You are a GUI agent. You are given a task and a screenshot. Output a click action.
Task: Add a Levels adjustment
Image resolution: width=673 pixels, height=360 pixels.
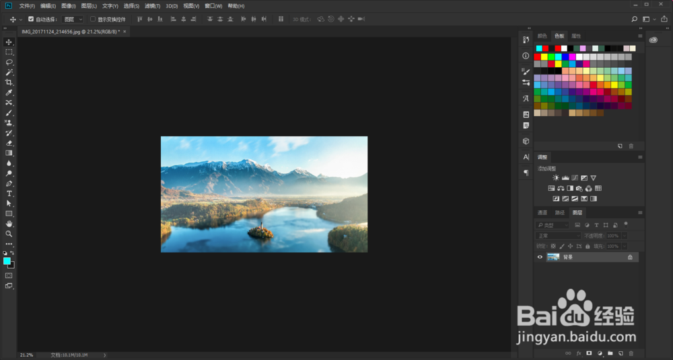[x=565, y=178]
